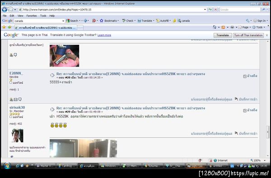This screenshot has height=178, width=271.
Task: Close the Google translation bar
Action: coord(267,35)
